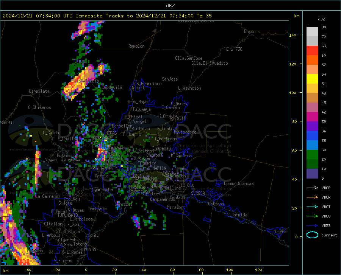Screen dimensions: 341x275
Task: Click the blue VBBB arrow symbol
Action: pyautogui.click(x=312, y=226)
